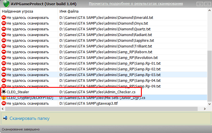This screenshot has width=212, height=133.
Task: Click the magnifier icon beside Сканировать папку
Action: [6, 118]
